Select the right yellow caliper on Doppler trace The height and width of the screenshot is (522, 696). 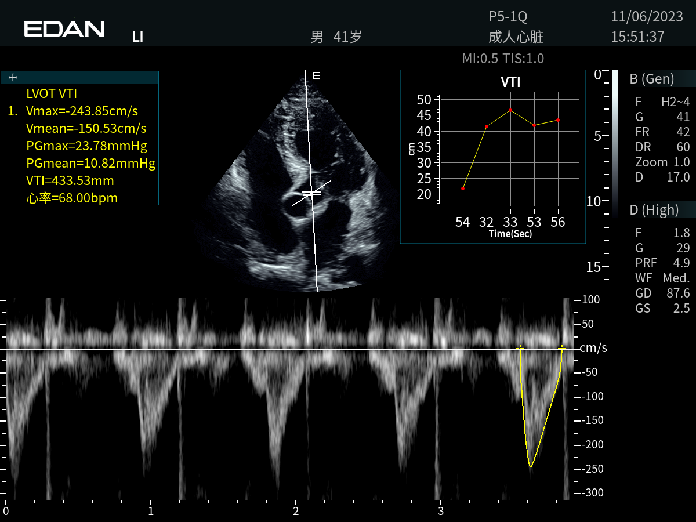pyautogui.click(x=561, y=348)
